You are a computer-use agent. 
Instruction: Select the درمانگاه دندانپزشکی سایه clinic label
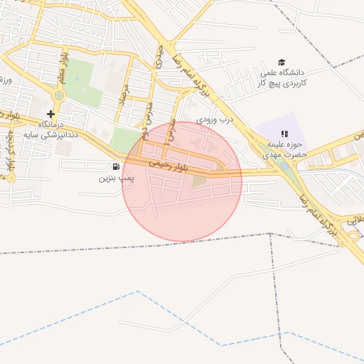click(50, 130)
